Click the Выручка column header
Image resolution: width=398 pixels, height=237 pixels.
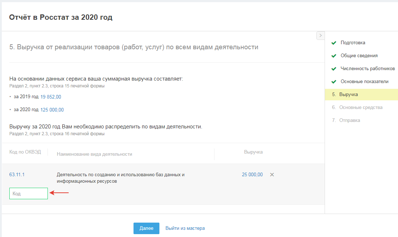pos(253,152)
